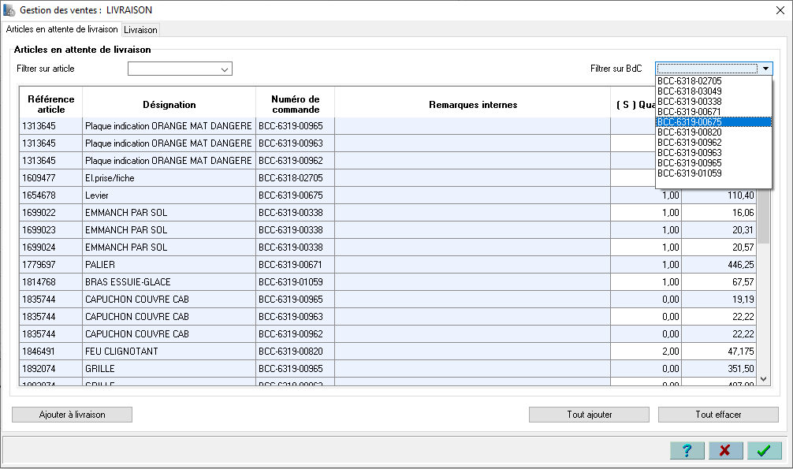The image size is (793, 469).
Task: Click reference cell 1699023
Action: 51,229
